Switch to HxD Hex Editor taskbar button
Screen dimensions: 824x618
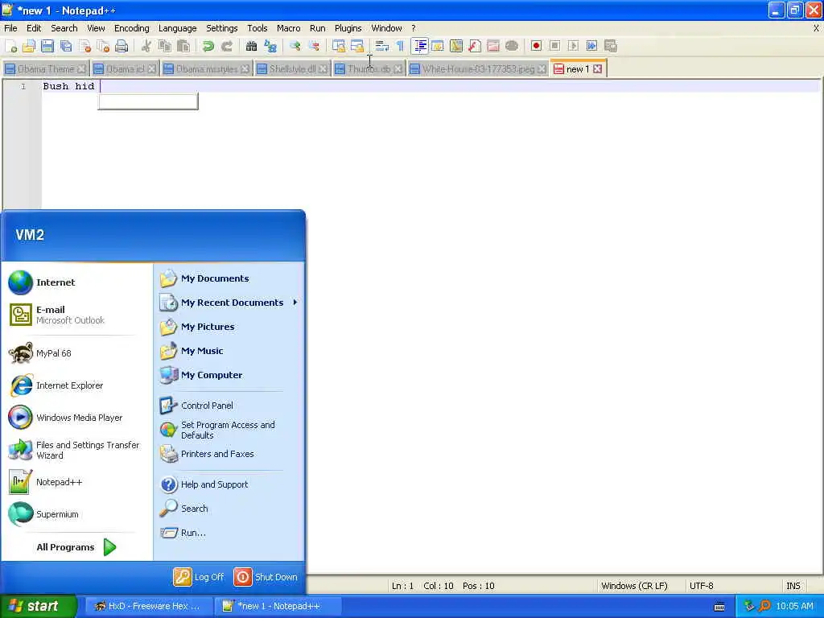click(x=148, y=606)
